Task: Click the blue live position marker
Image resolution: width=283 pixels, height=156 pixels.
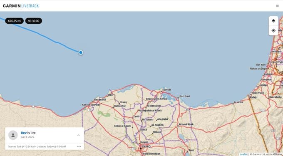Action: click(81, 52)
